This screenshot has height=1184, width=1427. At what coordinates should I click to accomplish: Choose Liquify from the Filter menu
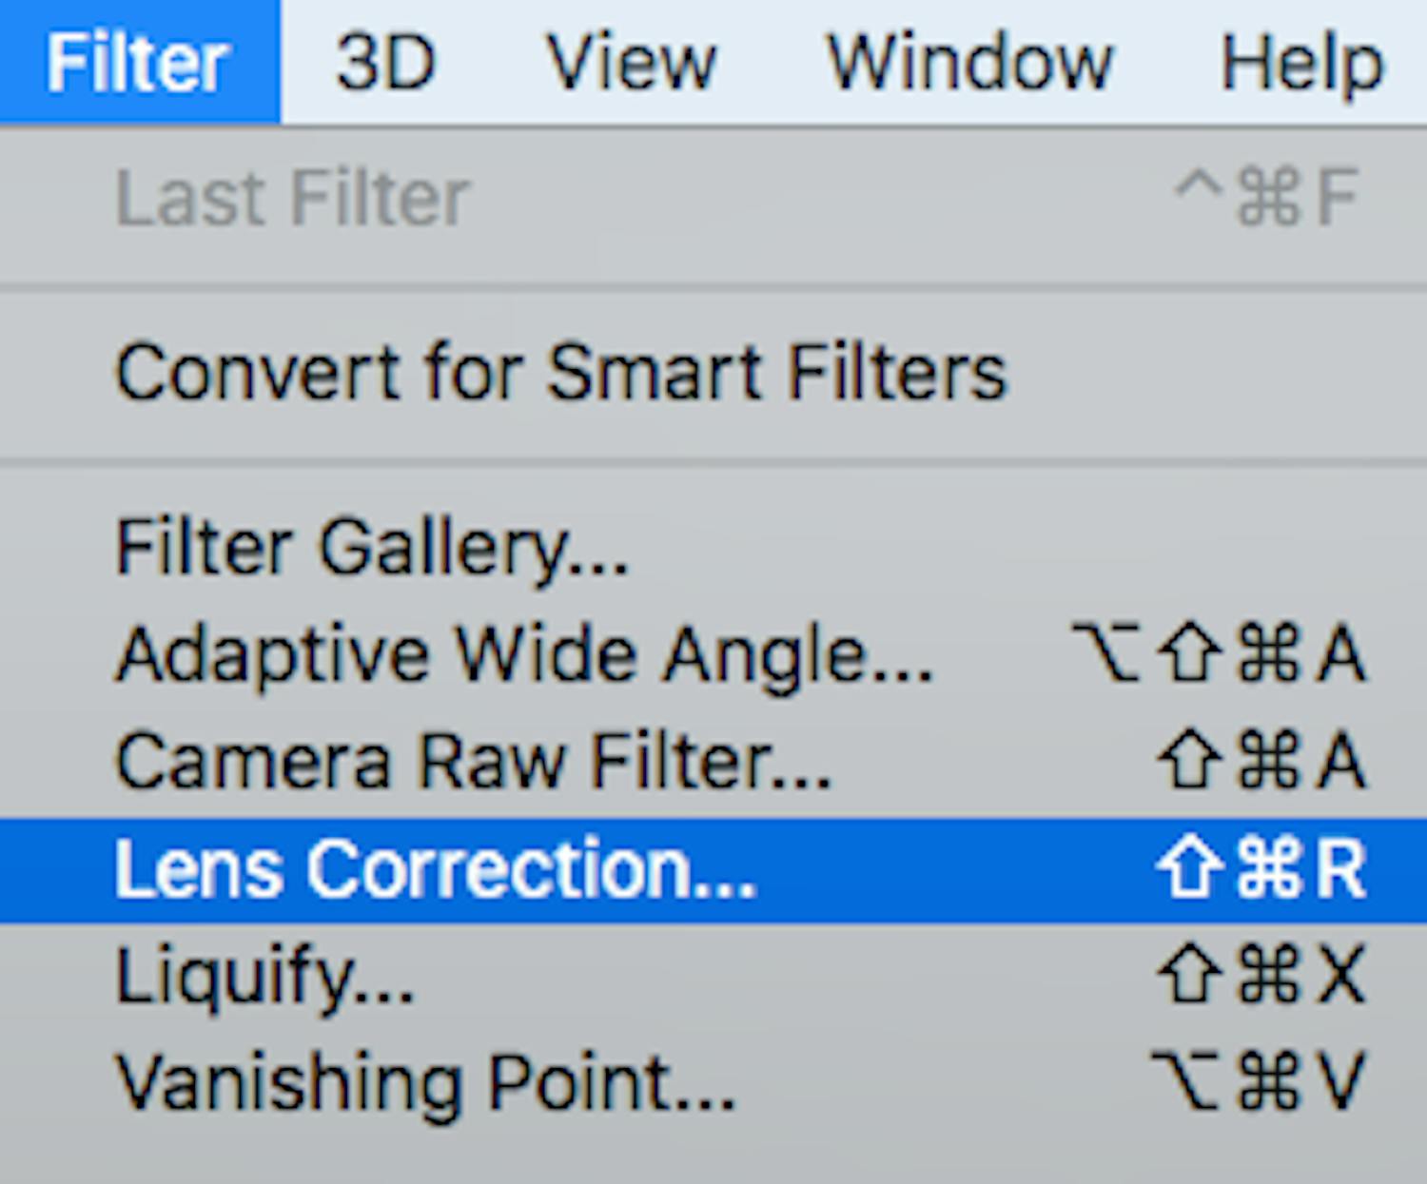266,973
